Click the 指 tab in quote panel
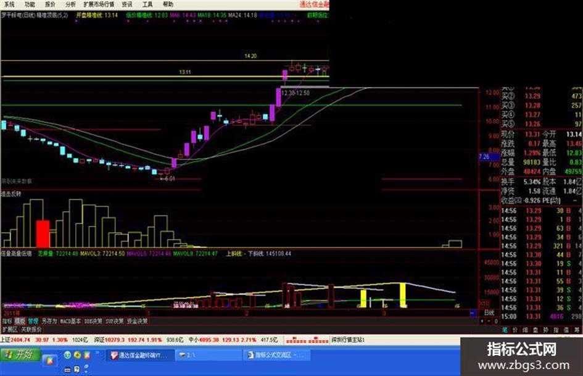The height and width of the screenshot is (376, 583). tap(555, 330)
